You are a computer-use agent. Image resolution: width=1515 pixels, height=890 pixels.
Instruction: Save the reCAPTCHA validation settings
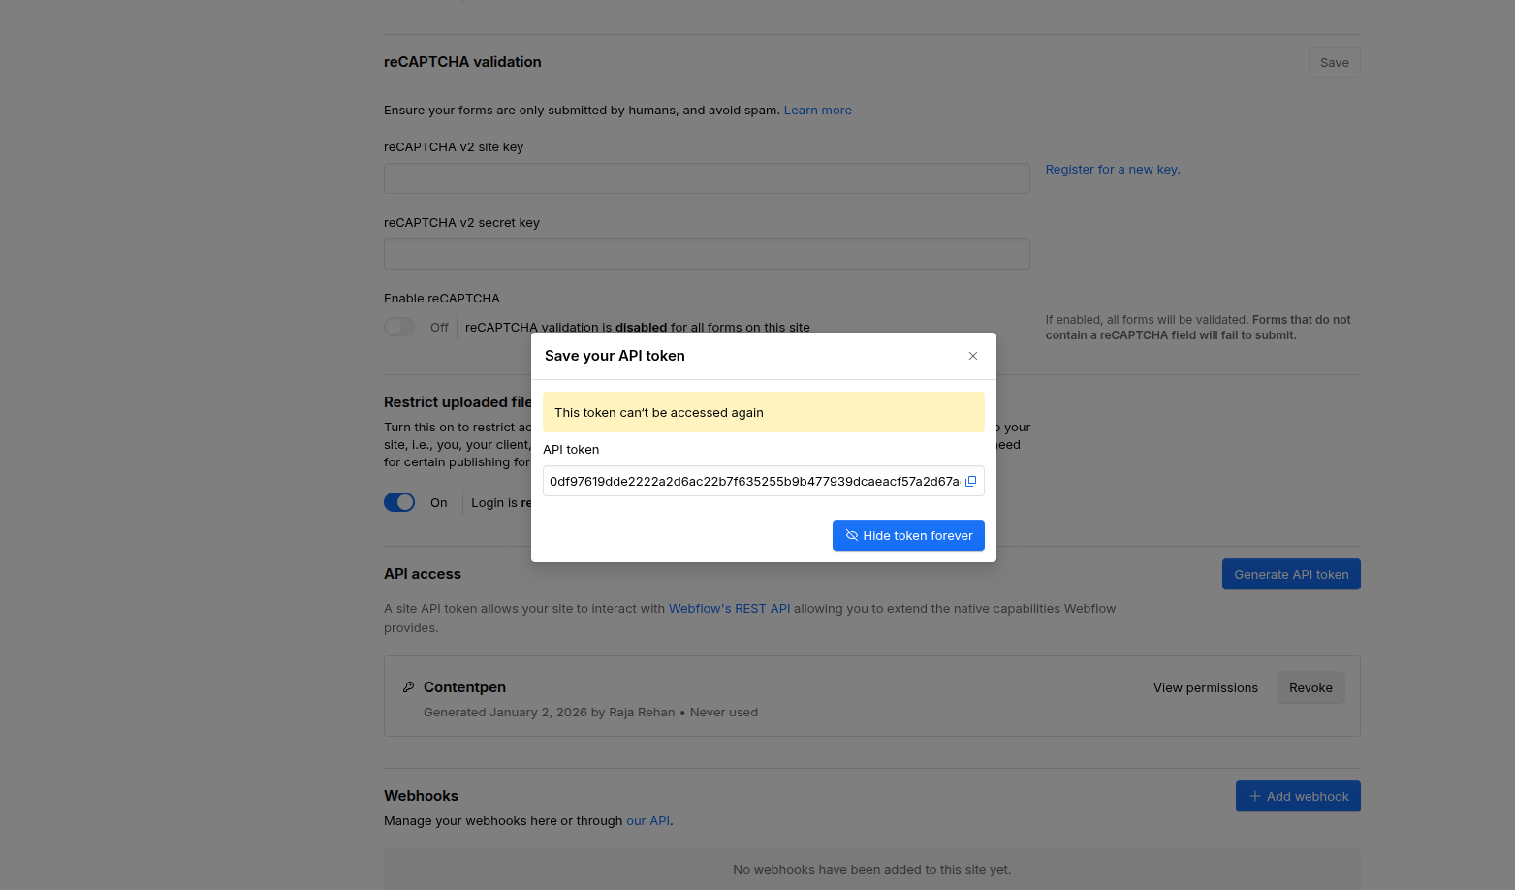tap(1334, 62)
